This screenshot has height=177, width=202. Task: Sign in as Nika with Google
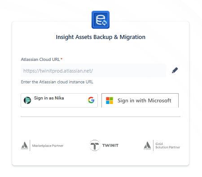tap(59, 100)
